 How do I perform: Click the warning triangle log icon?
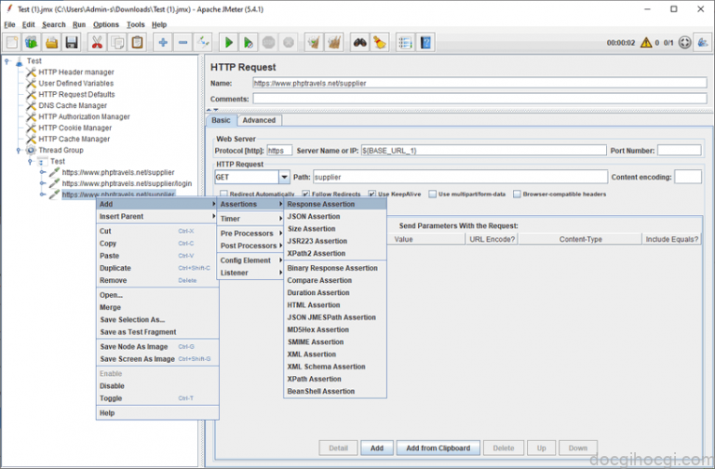coord(646,43)
